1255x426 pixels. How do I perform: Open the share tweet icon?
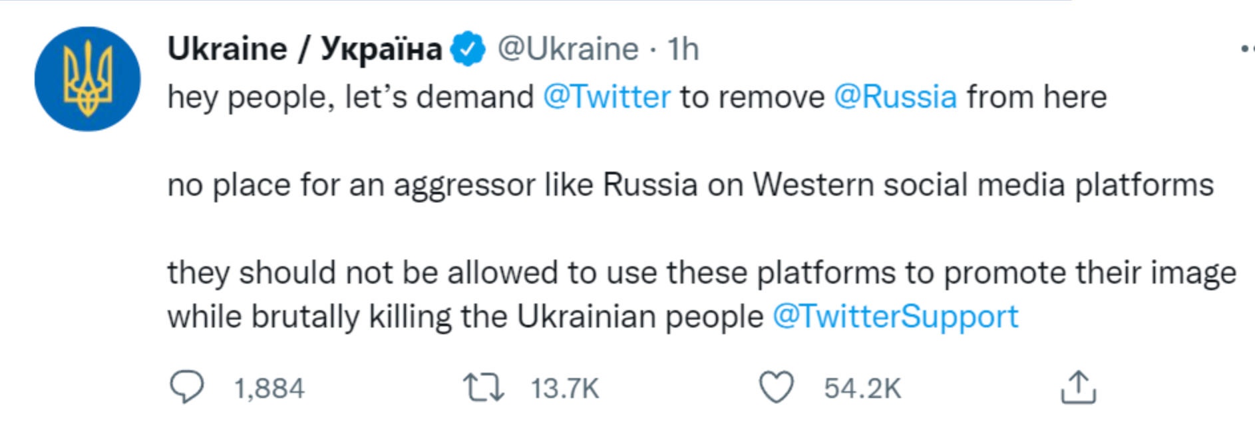click(x=1078, y=387)
